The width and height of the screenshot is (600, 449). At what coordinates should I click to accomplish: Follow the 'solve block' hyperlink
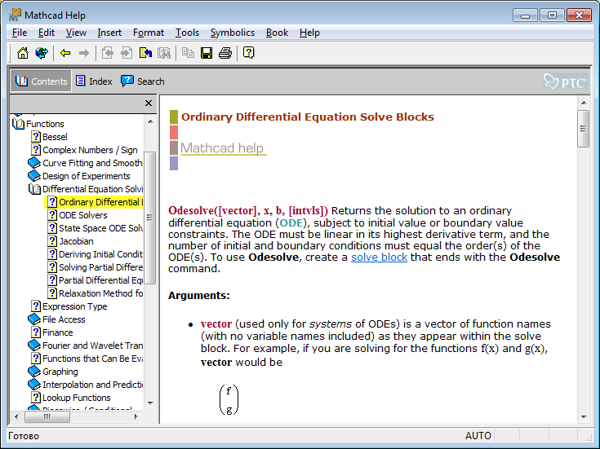(x=380, y=258)
